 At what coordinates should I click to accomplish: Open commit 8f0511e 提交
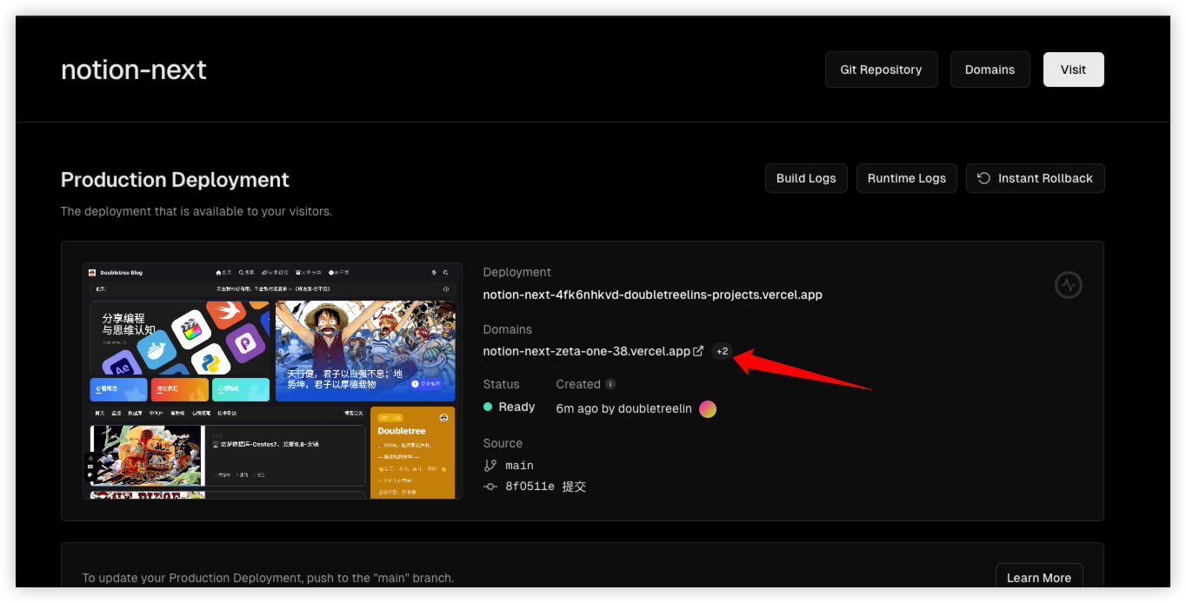(x=546, y=487)
